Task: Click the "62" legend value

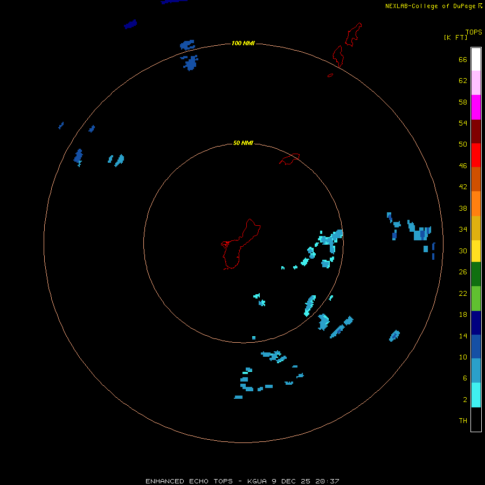Action: pos(463,81)
